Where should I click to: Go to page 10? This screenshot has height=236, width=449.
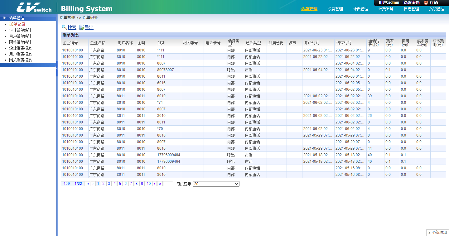pyautogui.click(x=149, y=184)
